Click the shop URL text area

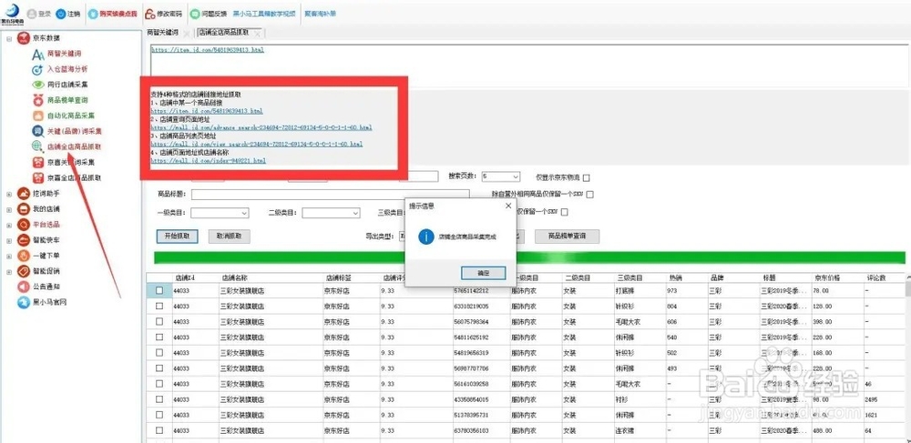coord(528,65)
